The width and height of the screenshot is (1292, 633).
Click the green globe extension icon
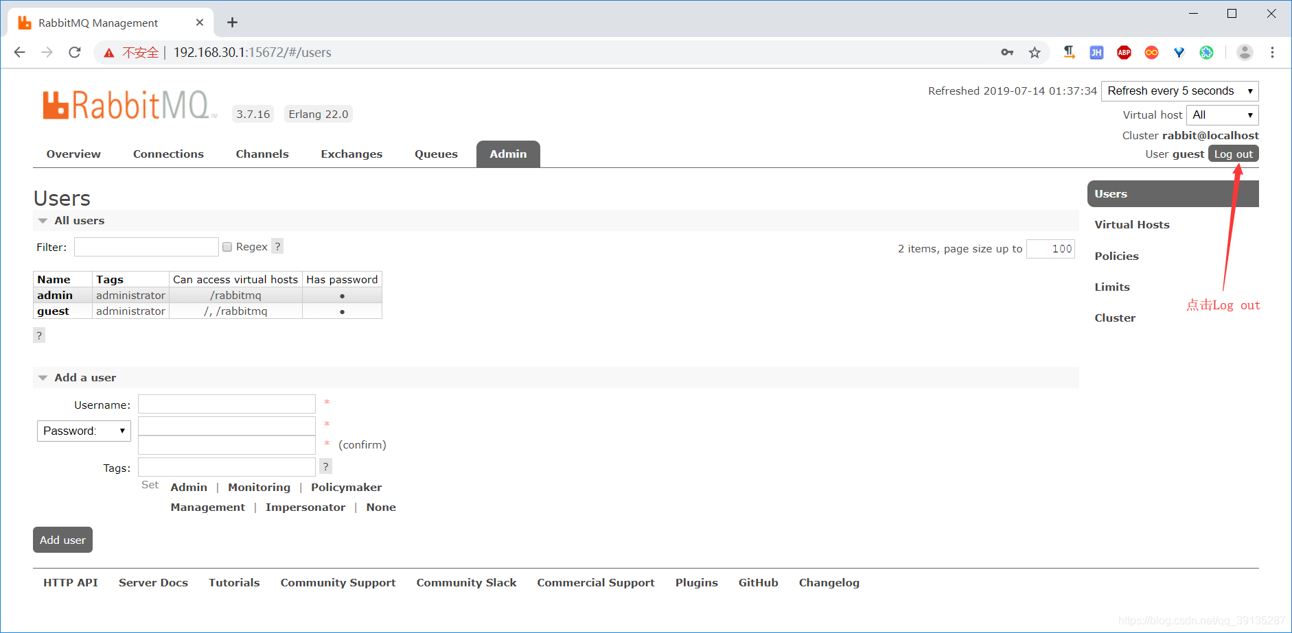(x=1206, y=52)
